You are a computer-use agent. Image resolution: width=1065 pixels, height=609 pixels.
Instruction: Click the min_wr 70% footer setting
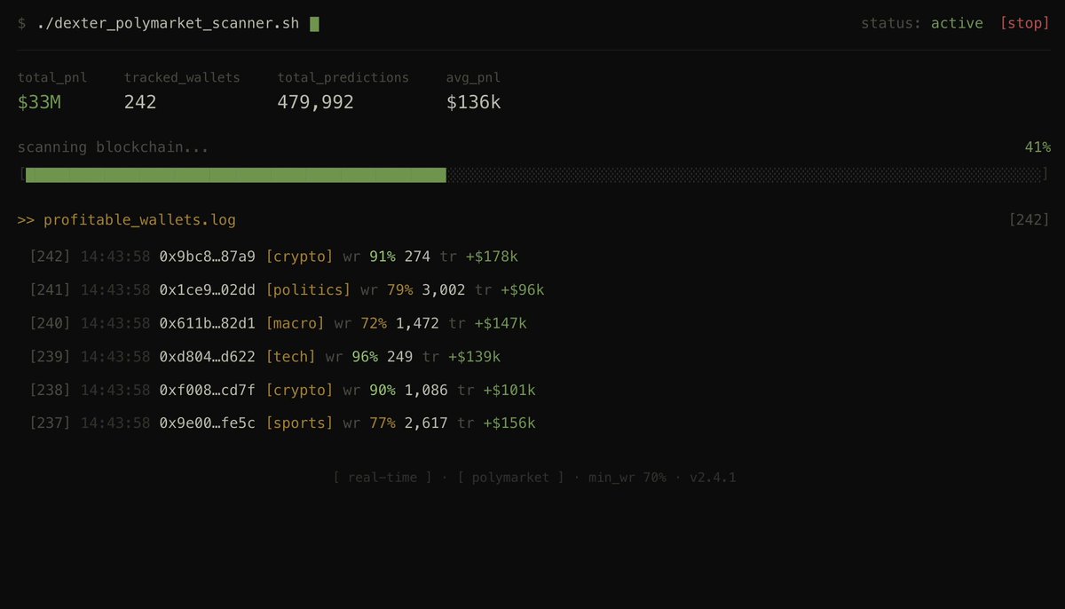627,478
